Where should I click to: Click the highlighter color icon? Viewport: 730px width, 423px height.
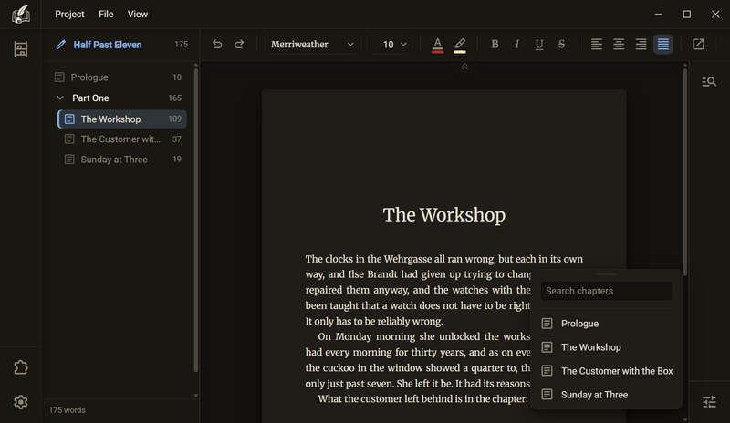coord(460,46)
